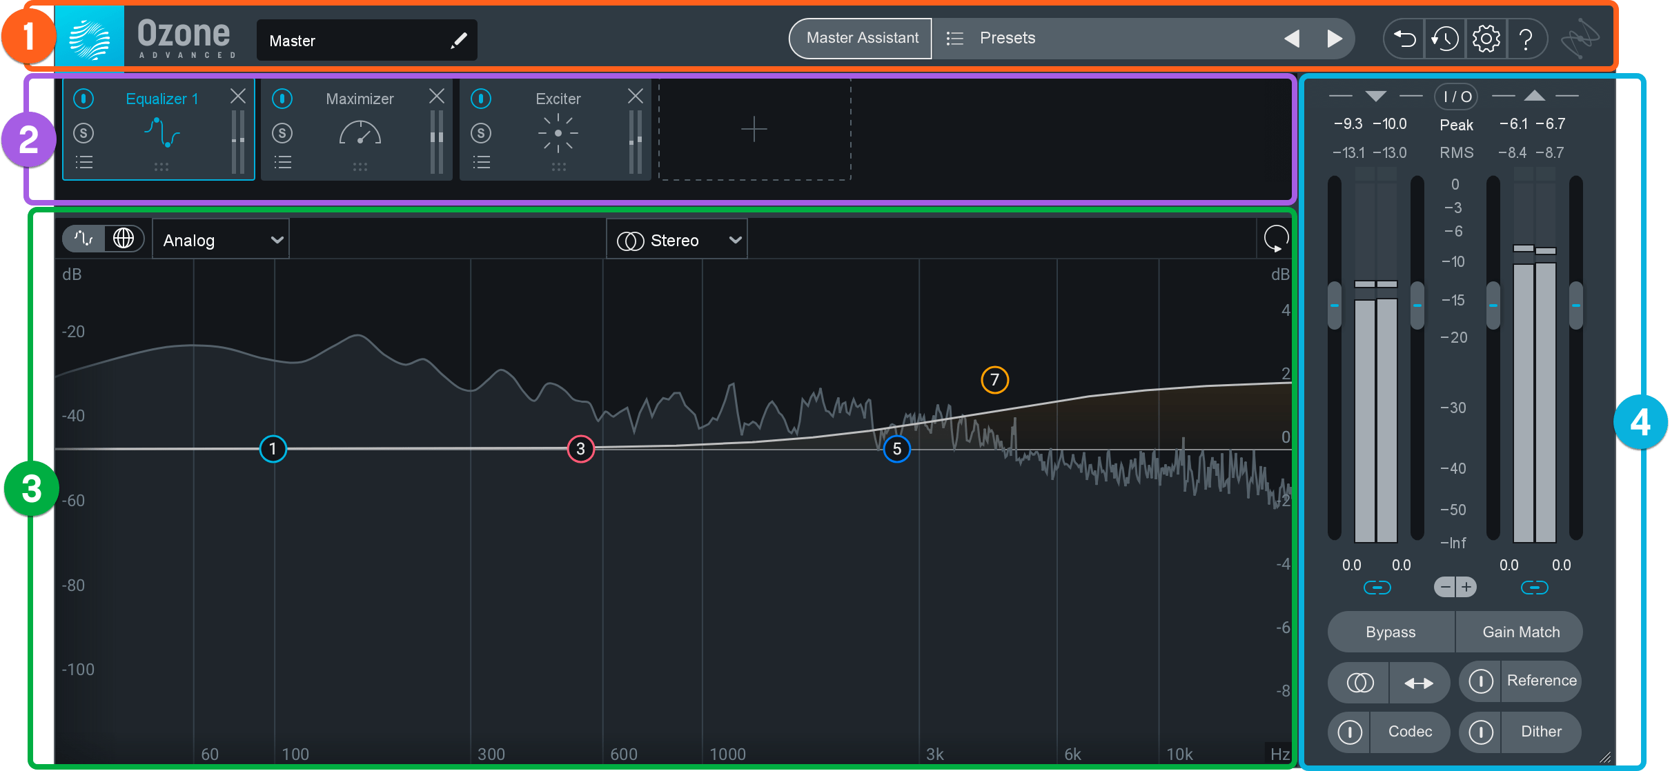Open the Dither panel
The width and height of the screenshot is (1670, 771).
1541,732
